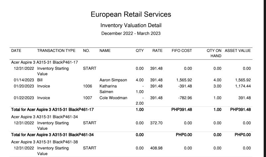Click the Total for BlackP461-17 row label

pos(52,110)
